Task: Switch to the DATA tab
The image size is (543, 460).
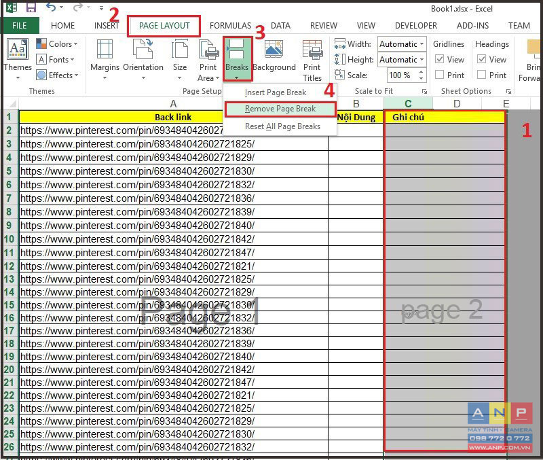Action: (280, 26)
